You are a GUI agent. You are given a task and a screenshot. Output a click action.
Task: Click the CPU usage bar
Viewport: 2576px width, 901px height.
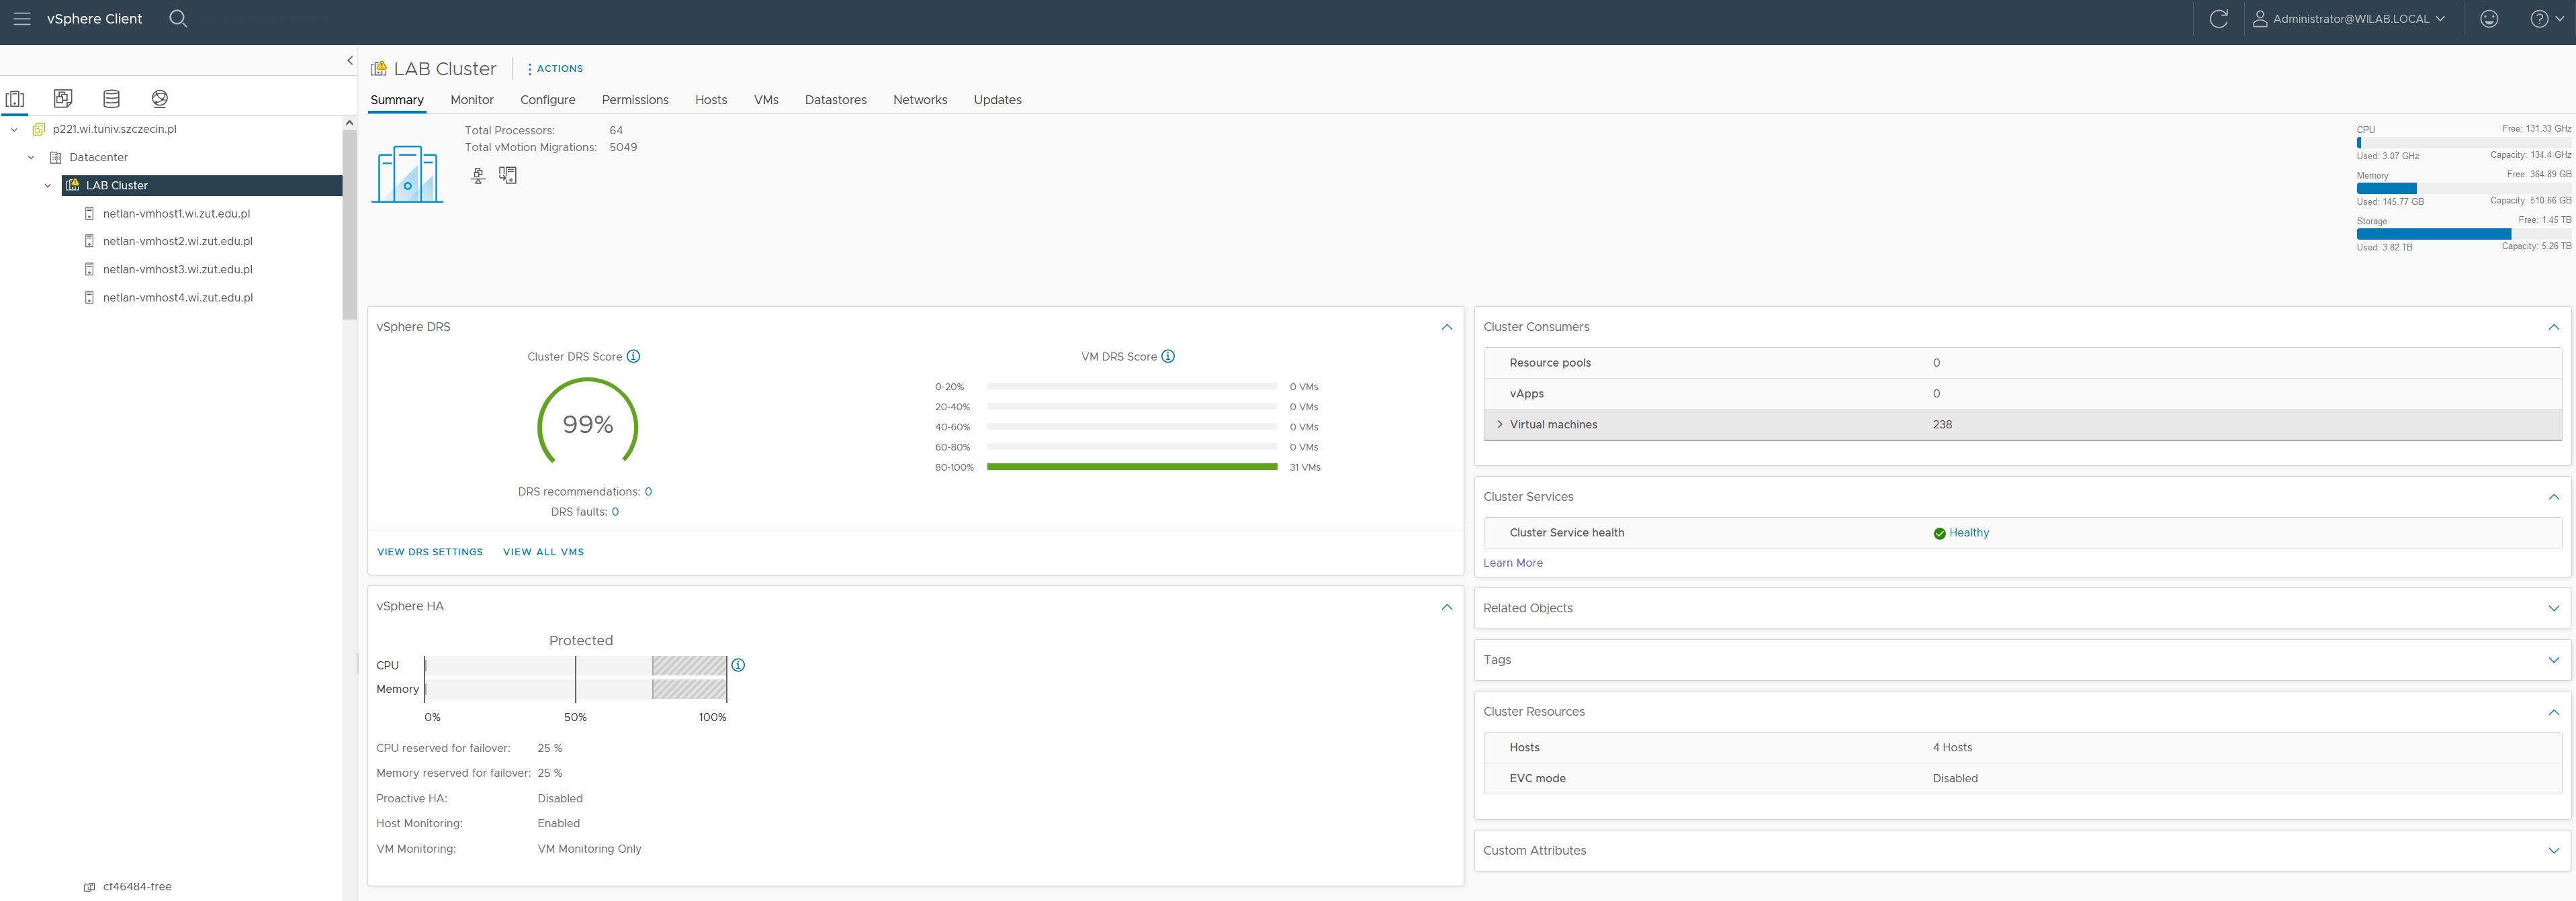2463,143
